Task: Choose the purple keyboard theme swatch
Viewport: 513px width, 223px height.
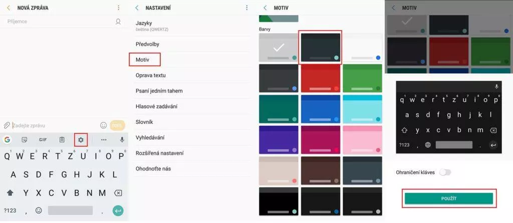Action: click(x=279, y=140)
